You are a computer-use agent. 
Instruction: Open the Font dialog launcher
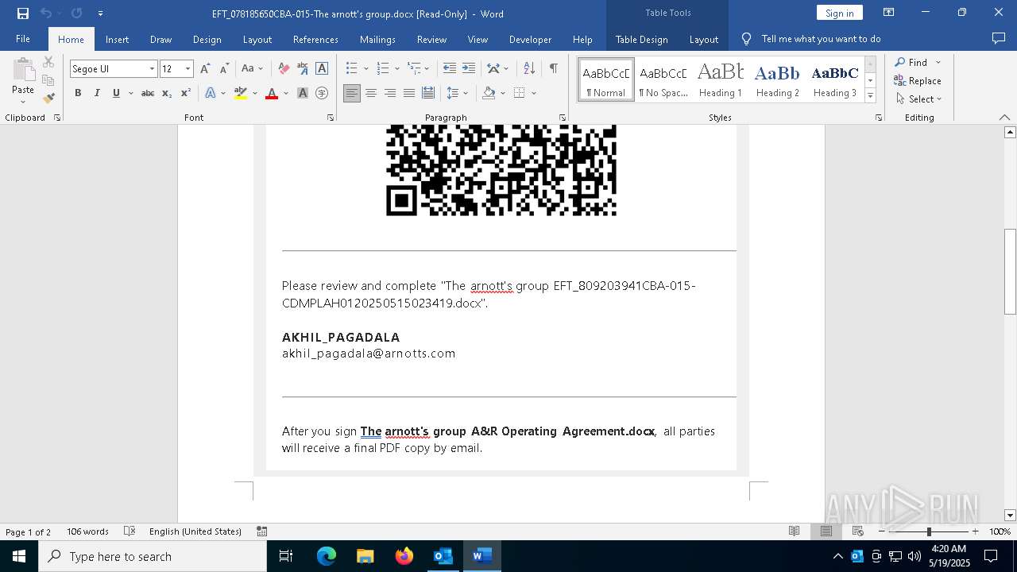tap(331, 118)
